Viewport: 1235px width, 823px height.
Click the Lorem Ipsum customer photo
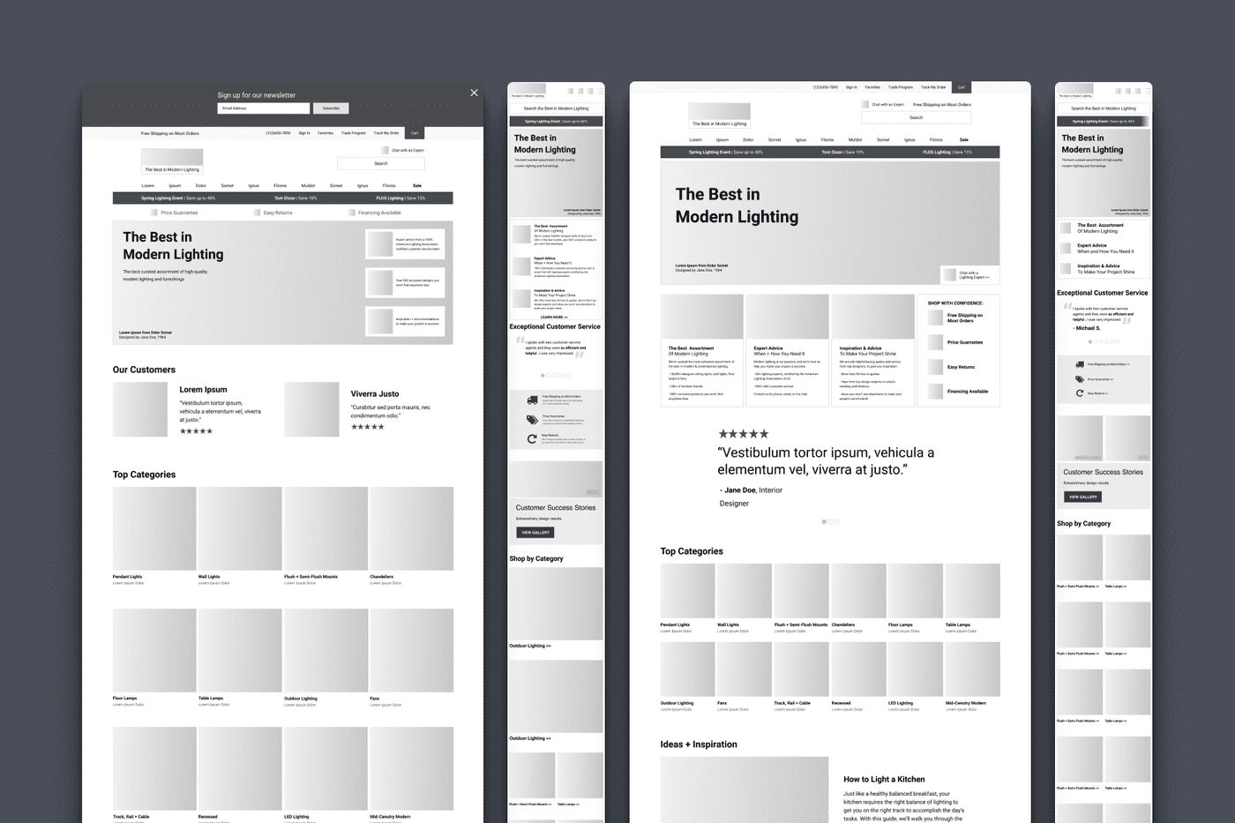pyautogui.click(x=140, y=409)
